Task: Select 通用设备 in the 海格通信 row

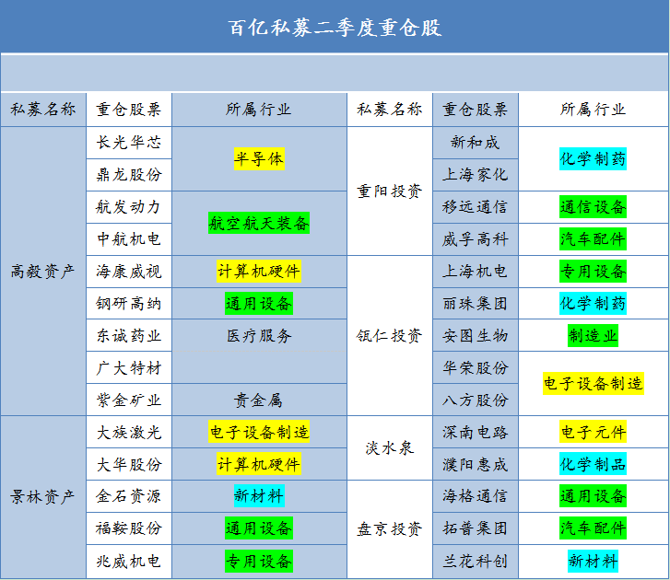Action: [594, 496]
